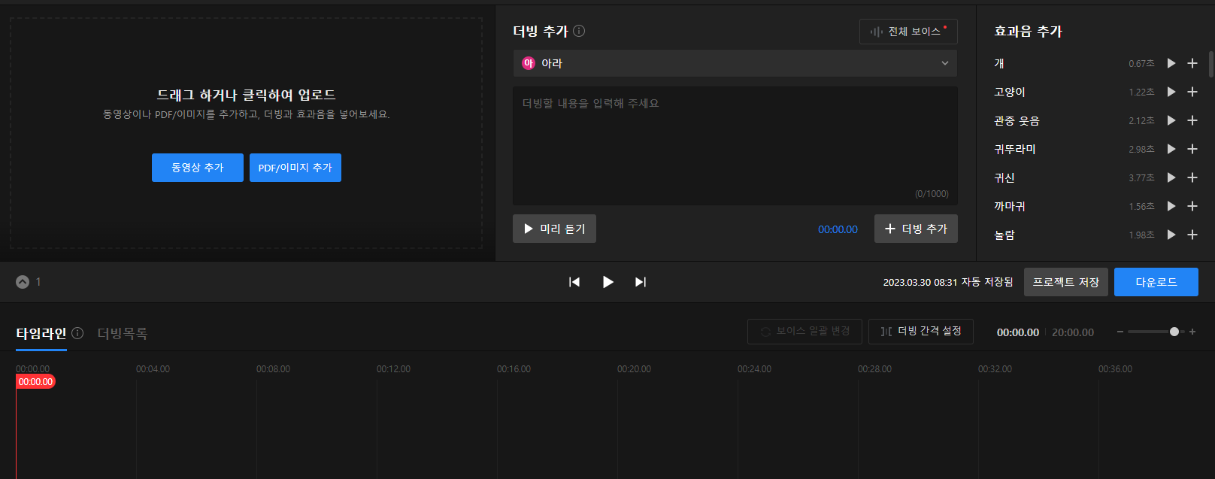Zoom out the timeline with minus icon

pyautogui.click(x=1120, y=332)
